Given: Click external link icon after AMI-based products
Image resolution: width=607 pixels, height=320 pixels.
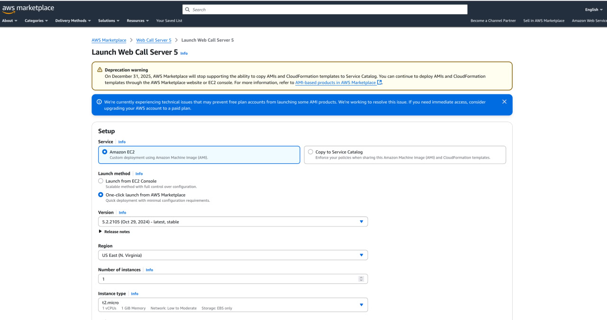Looking at the screenshot, I should pyautogui.click(x=379, y=82).
